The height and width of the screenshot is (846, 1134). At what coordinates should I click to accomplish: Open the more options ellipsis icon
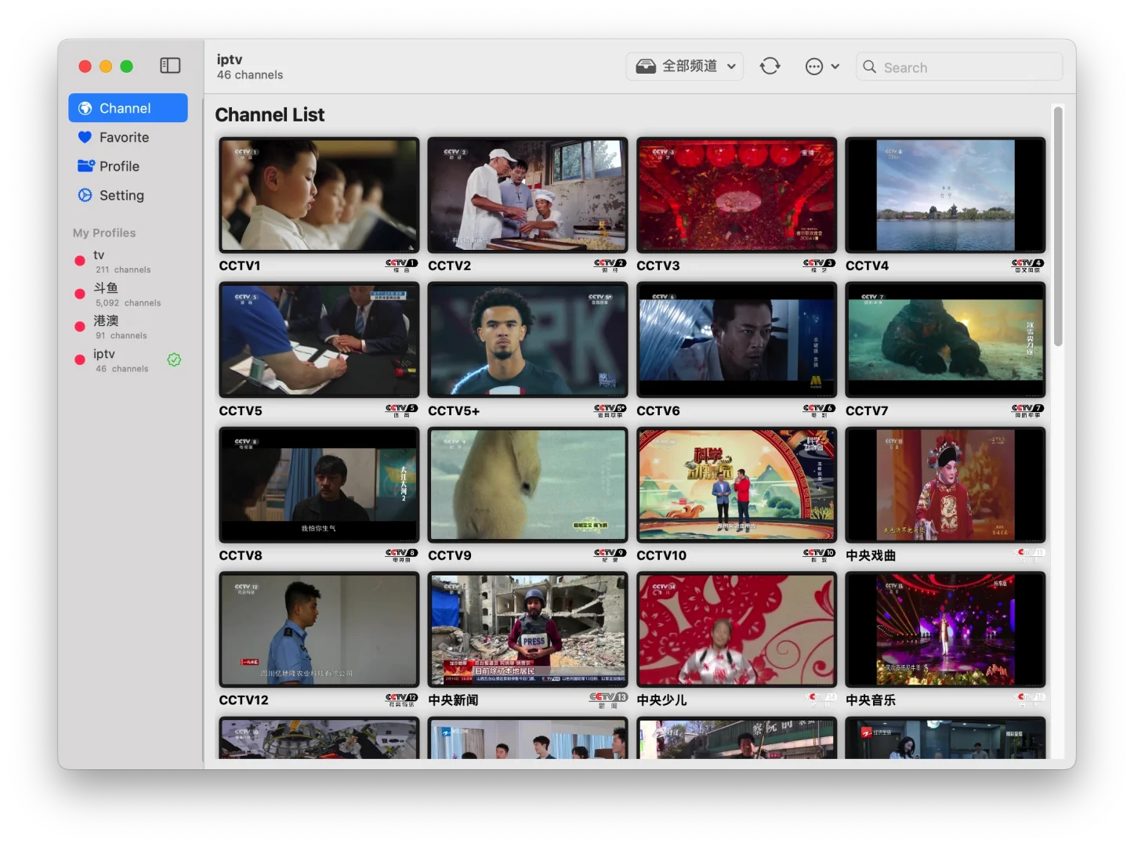click(815, 67)
